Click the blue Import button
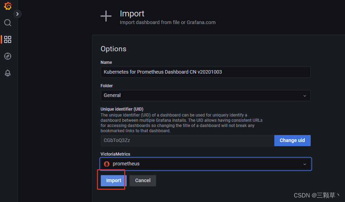The image size is (345, 202). pos(113,180)
